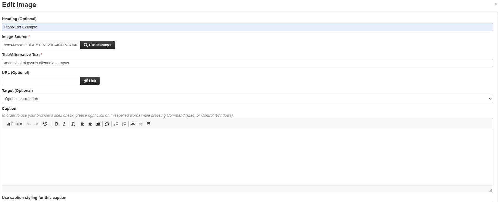498x202 pixels.
Task: Open the spell-check dropdown in the editor
Action: click(46, 124)
